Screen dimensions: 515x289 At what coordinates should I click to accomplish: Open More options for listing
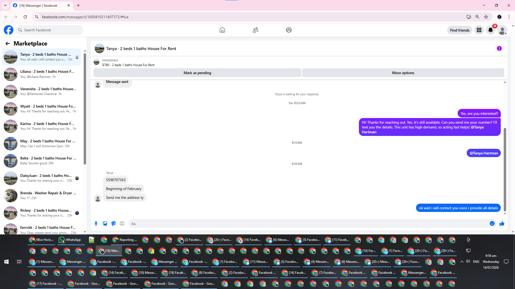pos(403,73)
